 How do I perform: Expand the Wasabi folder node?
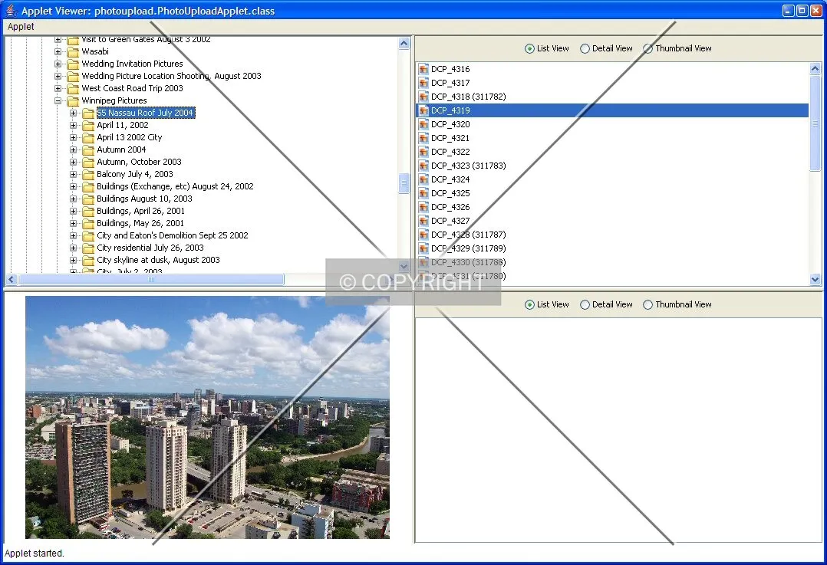pyautogui.click(x=58, y=51)
